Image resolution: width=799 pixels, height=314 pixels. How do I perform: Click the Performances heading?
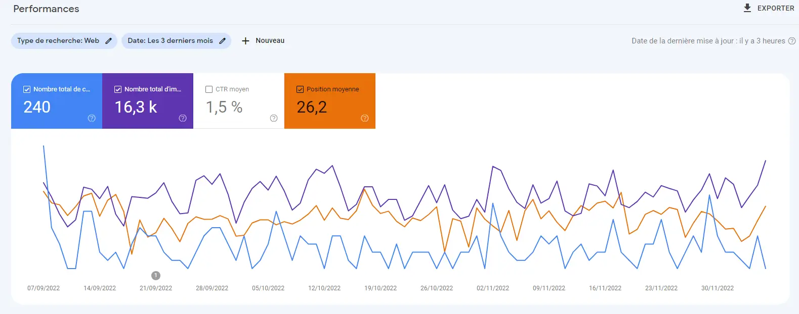click(x=46, y=9)
